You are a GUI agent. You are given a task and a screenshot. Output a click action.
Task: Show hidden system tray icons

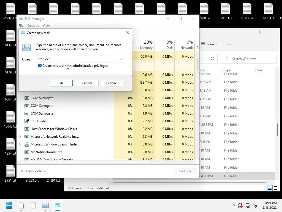point(234,205)
